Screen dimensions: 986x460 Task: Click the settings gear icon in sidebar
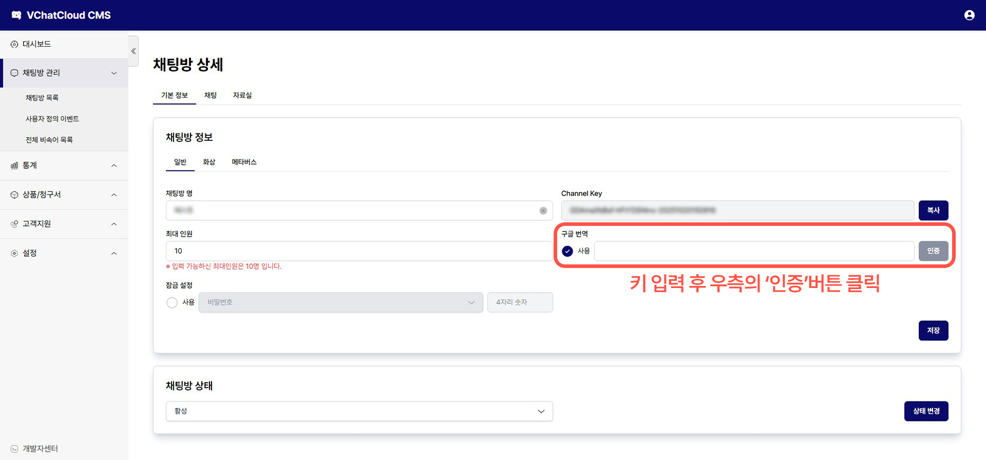pos(14,253)
